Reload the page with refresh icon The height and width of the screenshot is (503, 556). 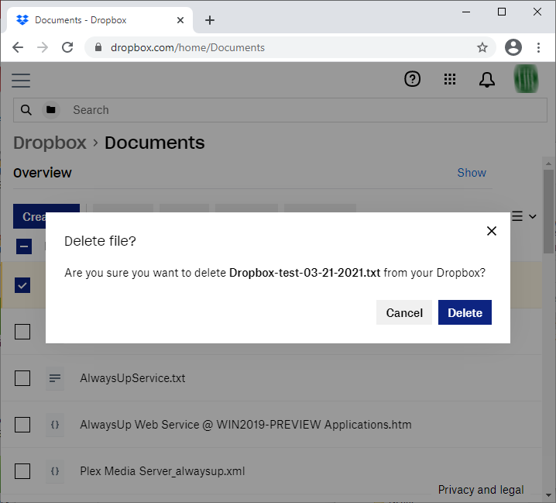pyautogui.click(x=67, y=47)
